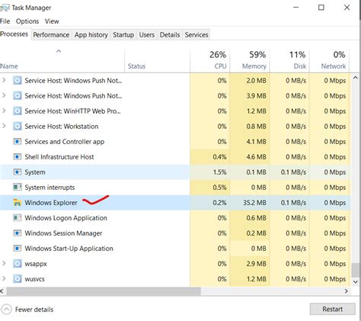The height and width of the screenshot is (321, 361).
Task: Expand Service Host: WinHTTP Web Pro row
Action: pos(4,111)
